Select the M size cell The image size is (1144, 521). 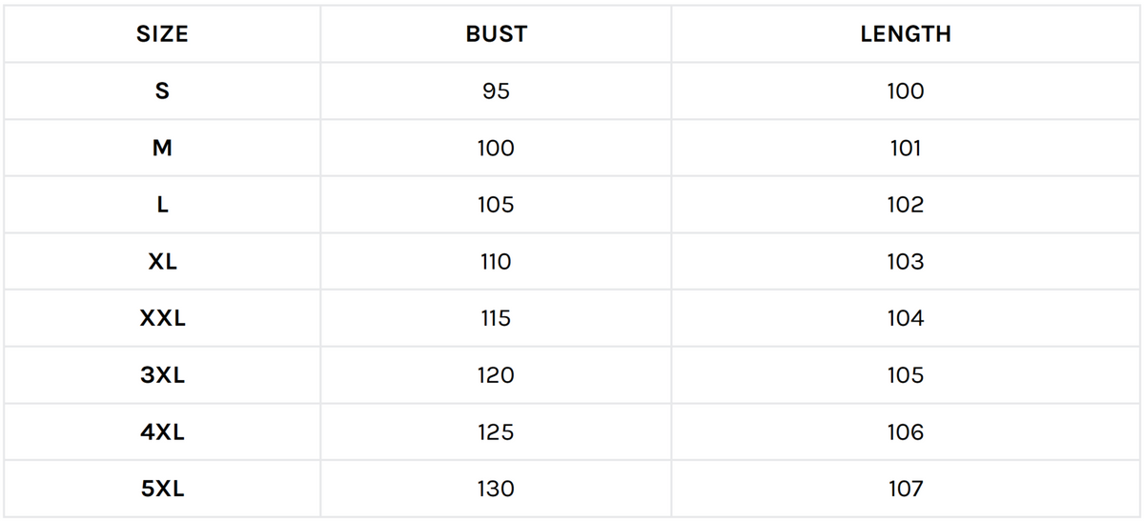(162, 149)
